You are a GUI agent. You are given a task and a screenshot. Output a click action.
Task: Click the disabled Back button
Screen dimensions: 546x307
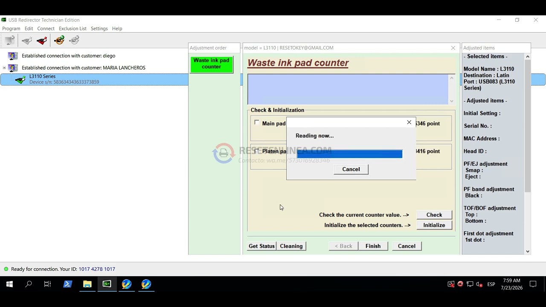[343, 246]
